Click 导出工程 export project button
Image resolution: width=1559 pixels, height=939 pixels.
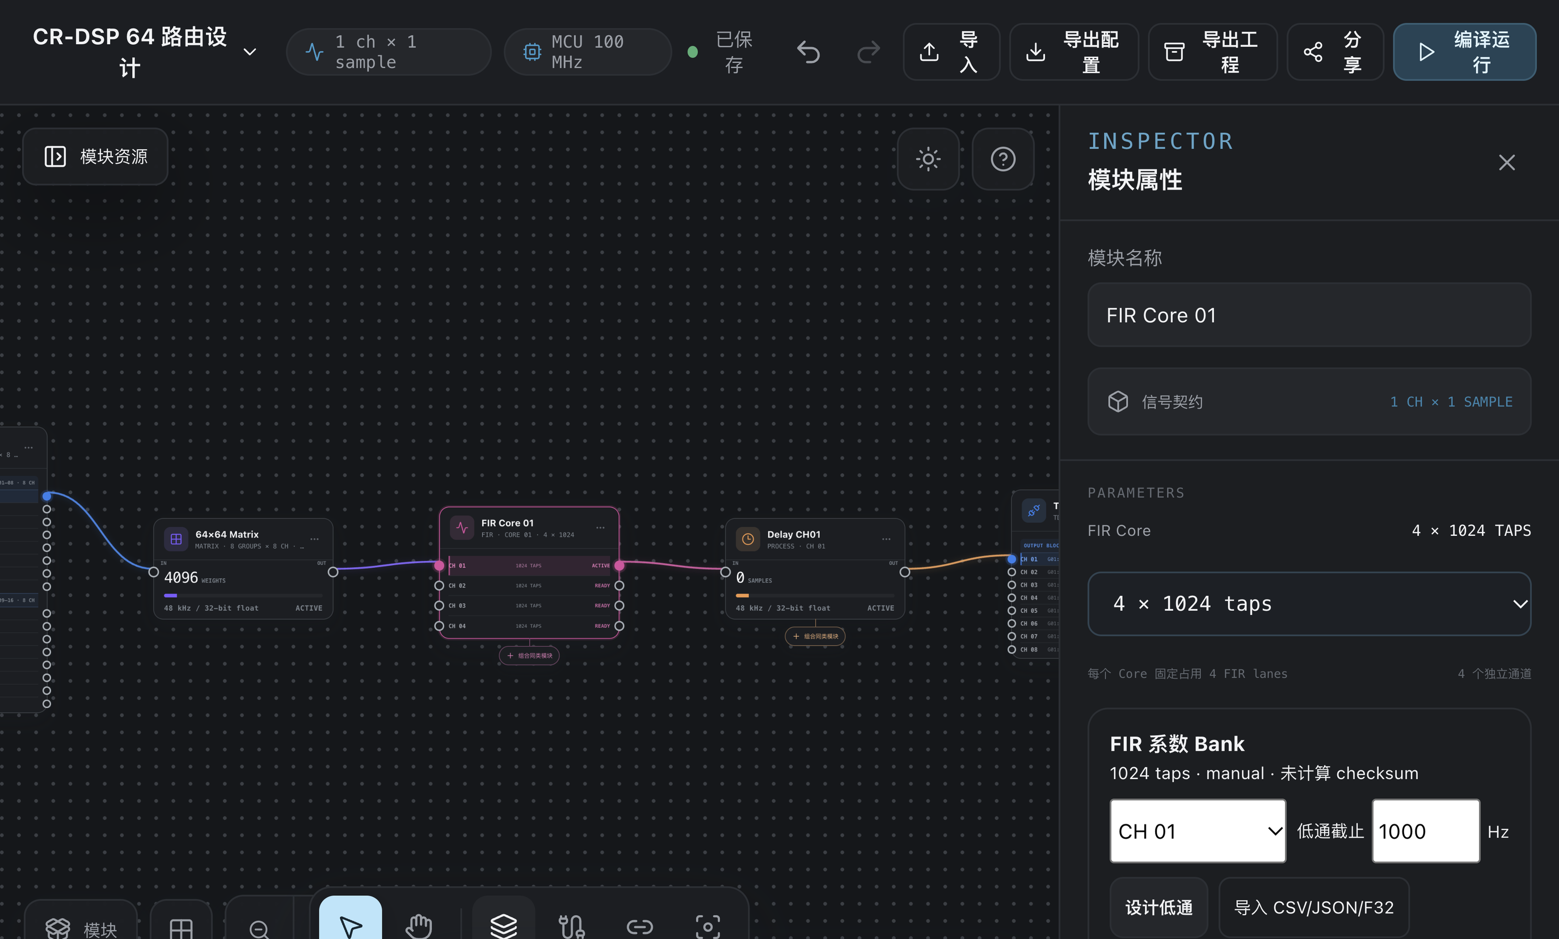coord(1212,52)
